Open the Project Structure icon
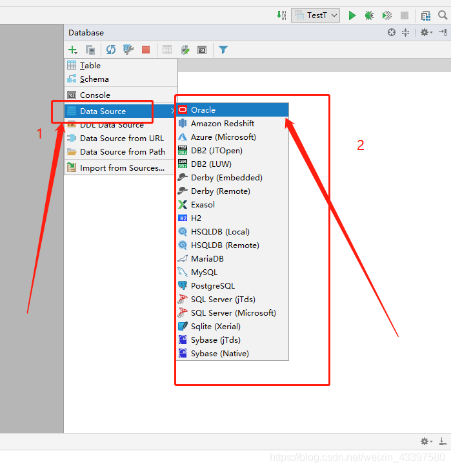The image size is (451, 469). [x=426, y=15]
